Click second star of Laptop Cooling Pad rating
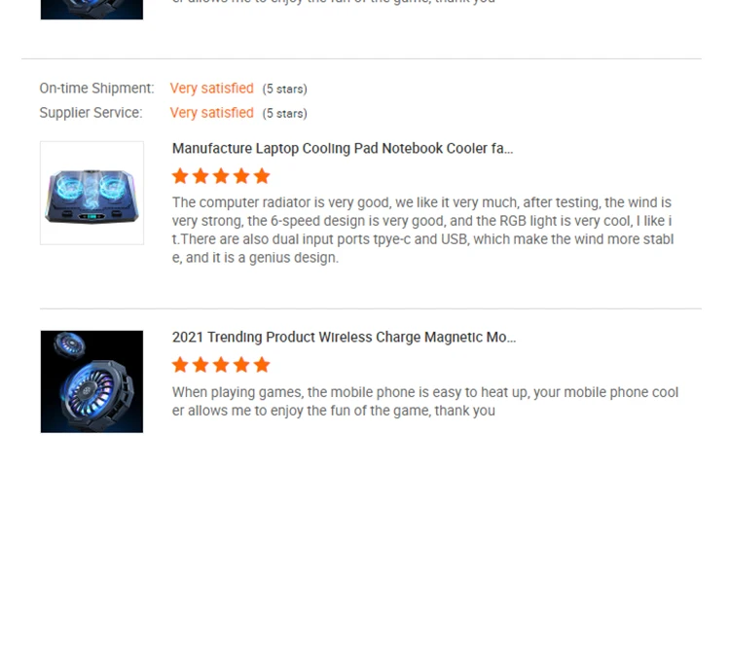This screenshot has height=649, width=730. pyautogui.click(x=201, y=176)
